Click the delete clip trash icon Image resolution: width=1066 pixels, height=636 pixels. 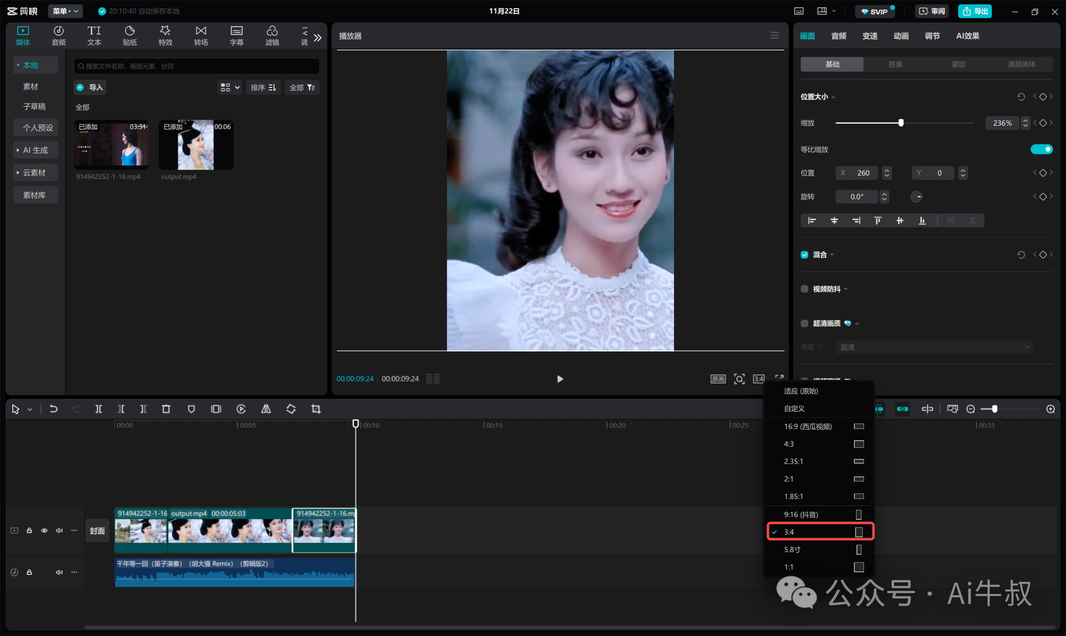pos(166,409)
